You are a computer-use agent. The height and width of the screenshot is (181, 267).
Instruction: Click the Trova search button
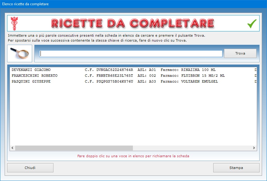pos(240,53)
